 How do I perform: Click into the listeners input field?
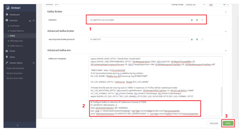click(x=139, y=20)
